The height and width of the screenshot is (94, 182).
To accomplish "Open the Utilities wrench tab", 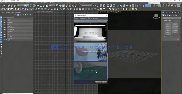I will pos(179,13).
